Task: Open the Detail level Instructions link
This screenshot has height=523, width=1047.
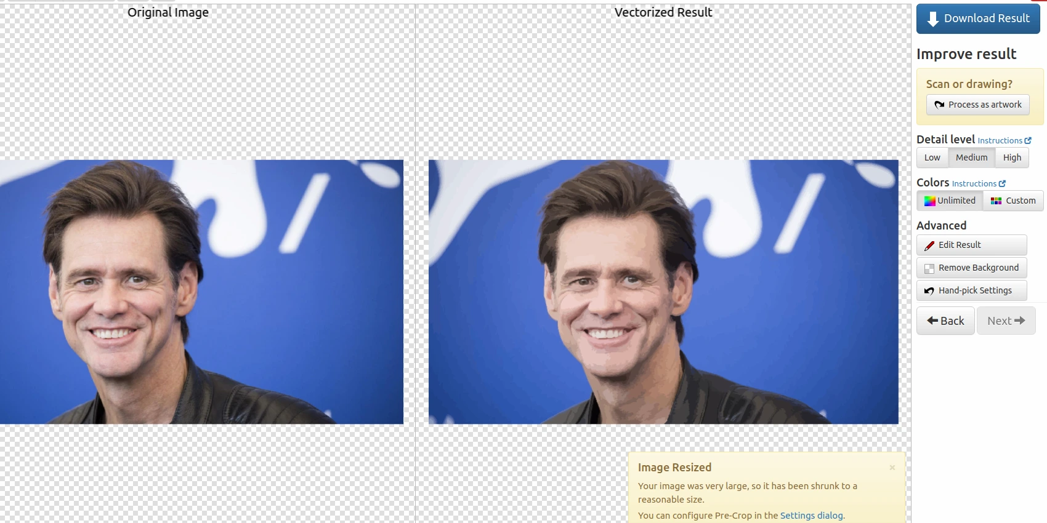Action: (x=1000, y=141)
